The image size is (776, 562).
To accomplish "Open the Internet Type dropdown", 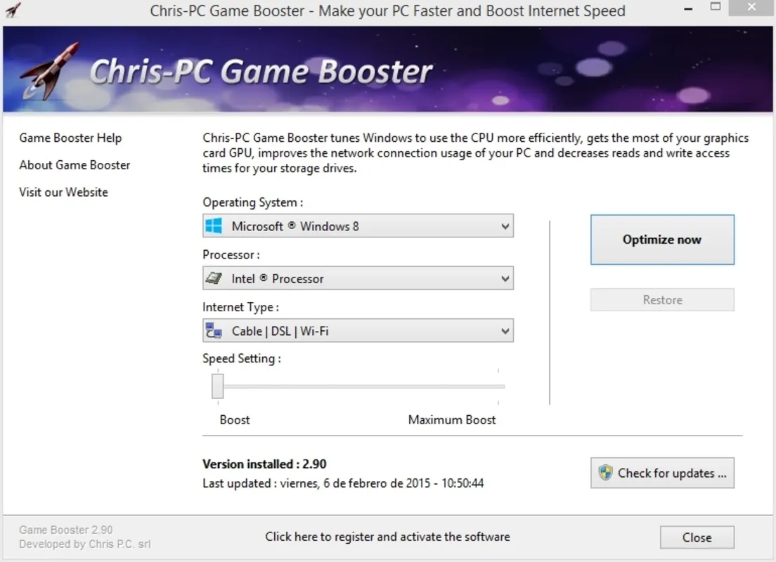I will click(358, 330).
